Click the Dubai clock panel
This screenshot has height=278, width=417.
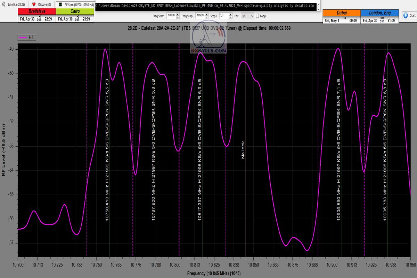(x=341, y=16)
